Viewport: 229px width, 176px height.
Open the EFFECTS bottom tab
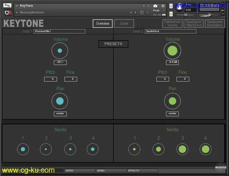[142, 171]
